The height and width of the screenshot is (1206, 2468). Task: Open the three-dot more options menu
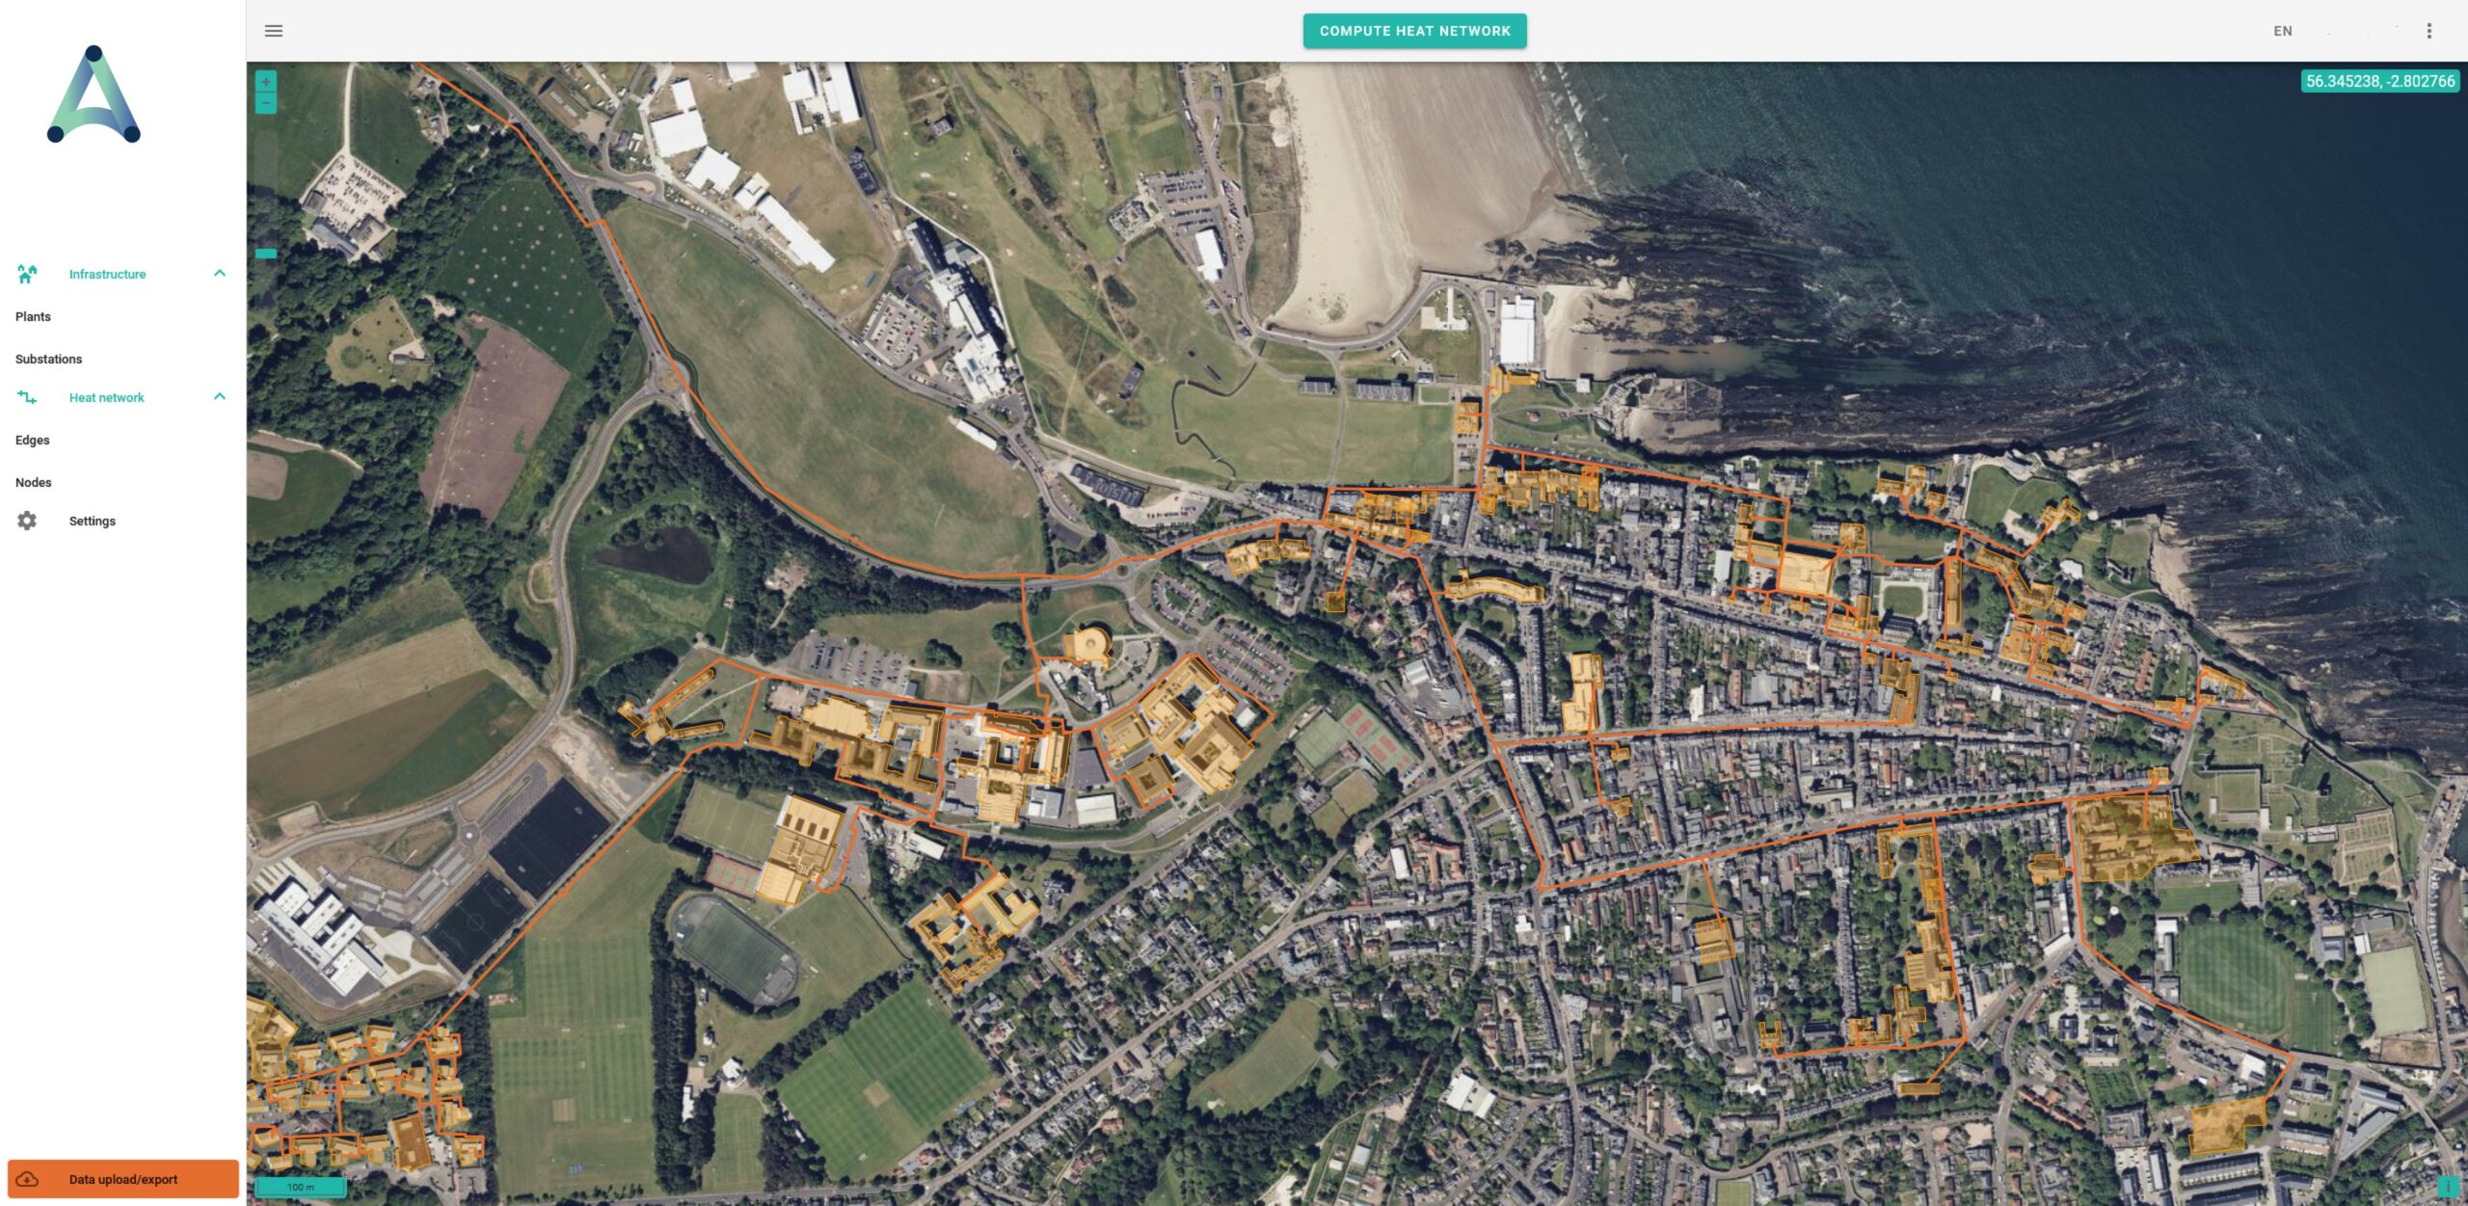2428,31
